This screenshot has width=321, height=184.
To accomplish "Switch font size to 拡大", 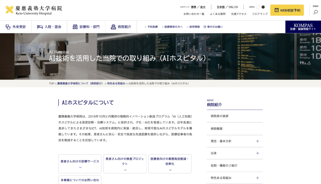I will [x=203, y=7].
